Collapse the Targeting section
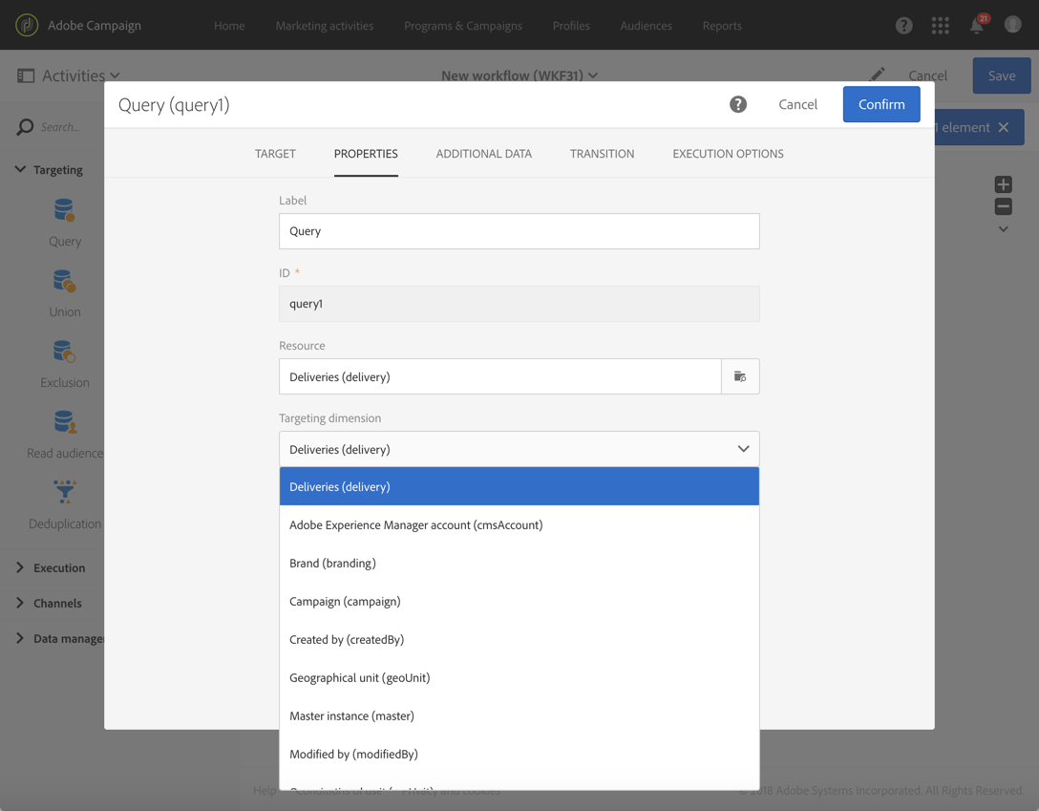The height and width of the screenshot is (811, 1039). [x=20, y=170]
